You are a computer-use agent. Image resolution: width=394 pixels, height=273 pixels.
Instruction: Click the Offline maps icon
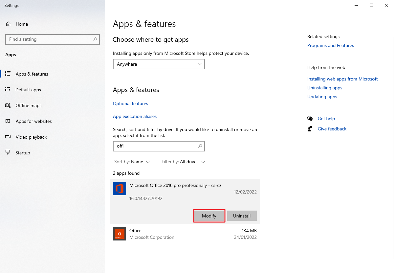(8, 105)
